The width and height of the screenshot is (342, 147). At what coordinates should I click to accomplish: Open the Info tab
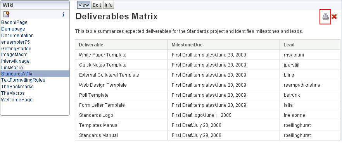click(109, 5)
